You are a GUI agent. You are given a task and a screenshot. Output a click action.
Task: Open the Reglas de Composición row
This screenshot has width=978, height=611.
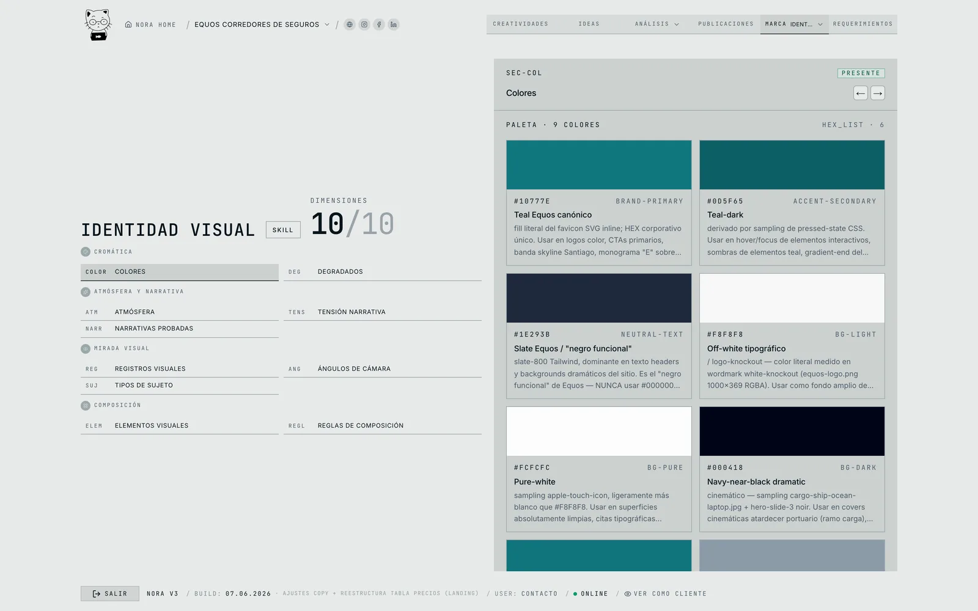pos(383,426)
